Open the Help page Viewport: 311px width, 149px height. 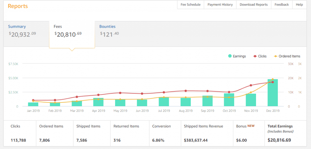(299, 5)
